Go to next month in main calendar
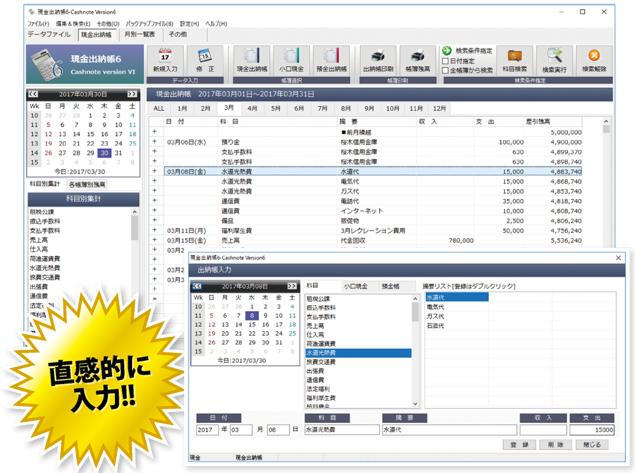Image resolution: width=635 pixels, height=473 pixels. point(131,93)
